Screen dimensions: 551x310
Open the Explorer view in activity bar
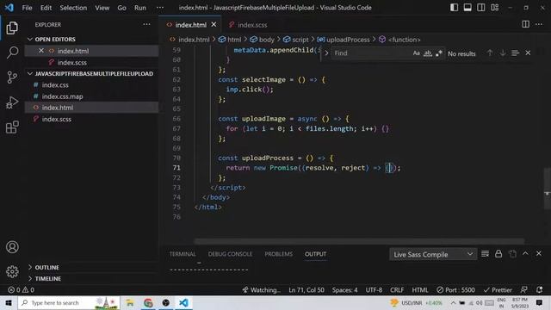tap(12, 28)
